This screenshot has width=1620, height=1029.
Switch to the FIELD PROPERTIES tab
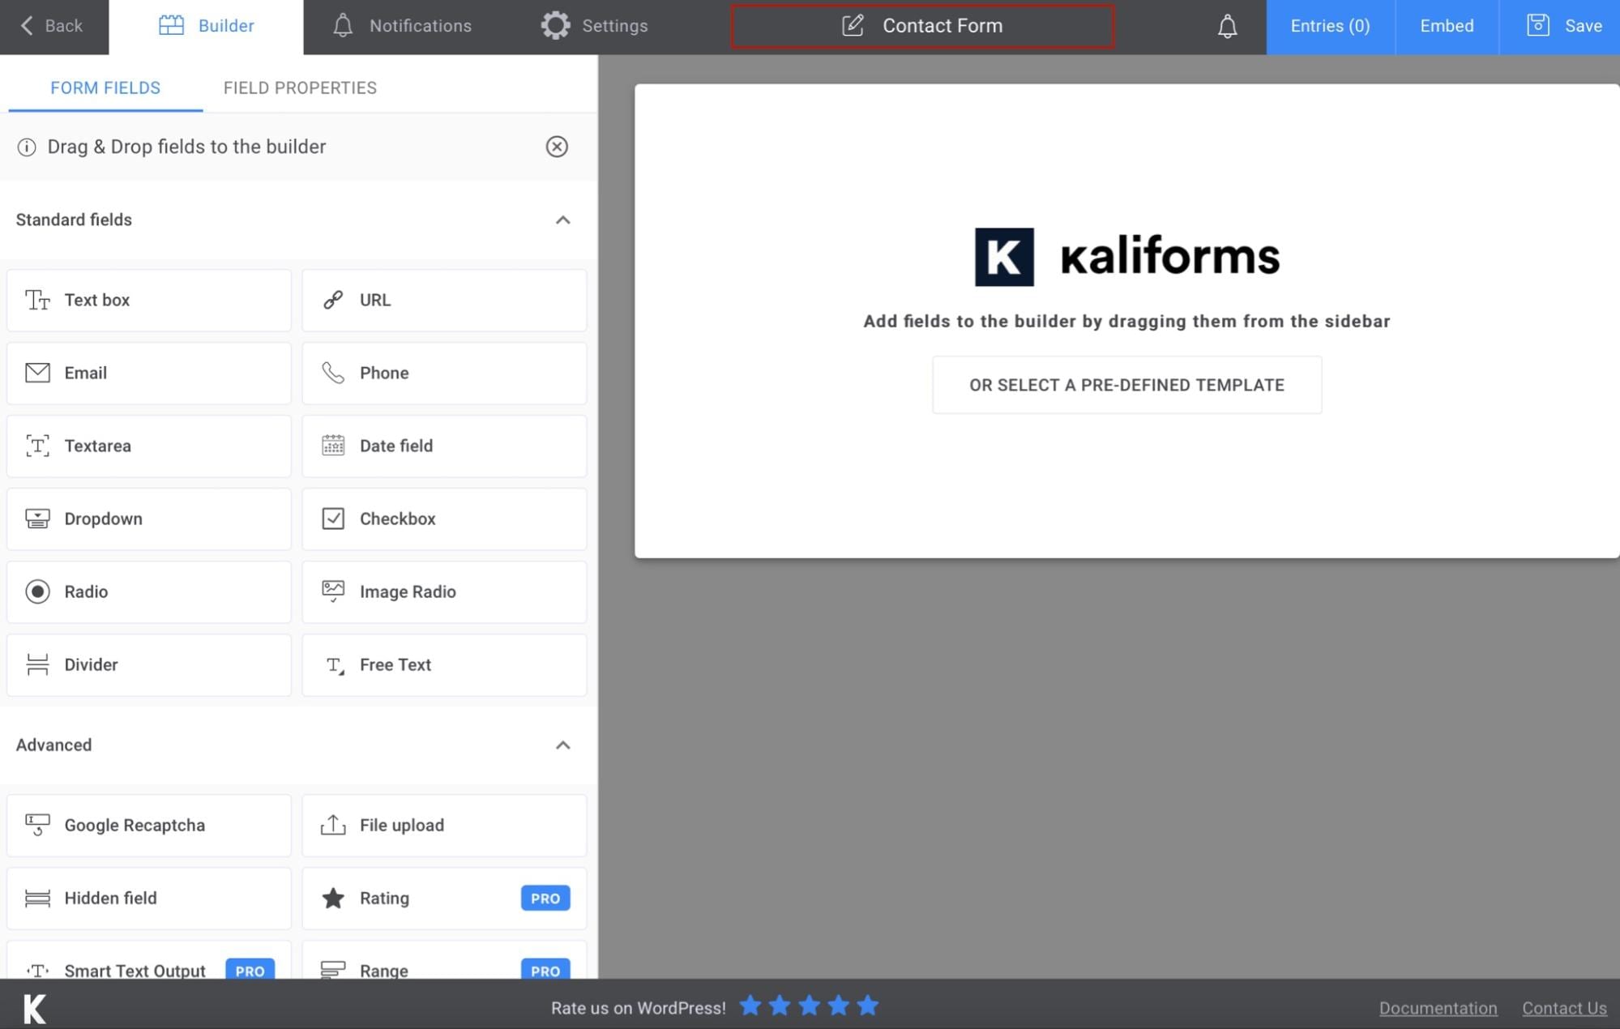(300, 88)
